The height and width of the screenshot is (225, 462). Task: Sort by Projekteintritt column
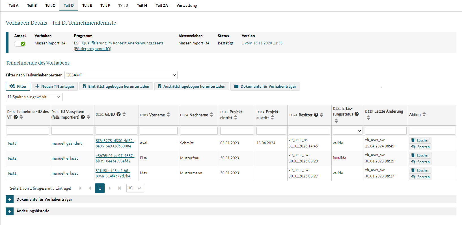pos(236,117)
